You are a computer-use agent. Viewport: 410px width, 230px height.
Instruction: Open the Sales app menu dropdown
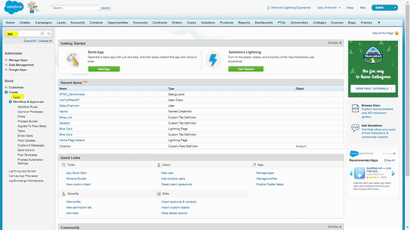[384, 8]
